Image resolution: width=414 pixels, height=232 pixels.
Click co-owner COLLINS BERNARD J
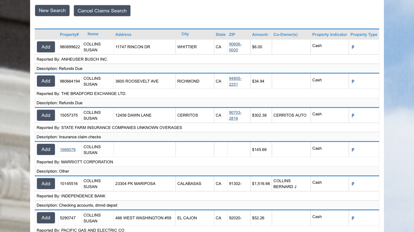pyautogui.click(x=285, y=184)
